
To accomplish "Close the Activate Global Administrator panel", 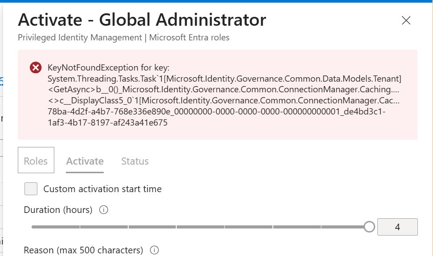I will pos(406,20).
